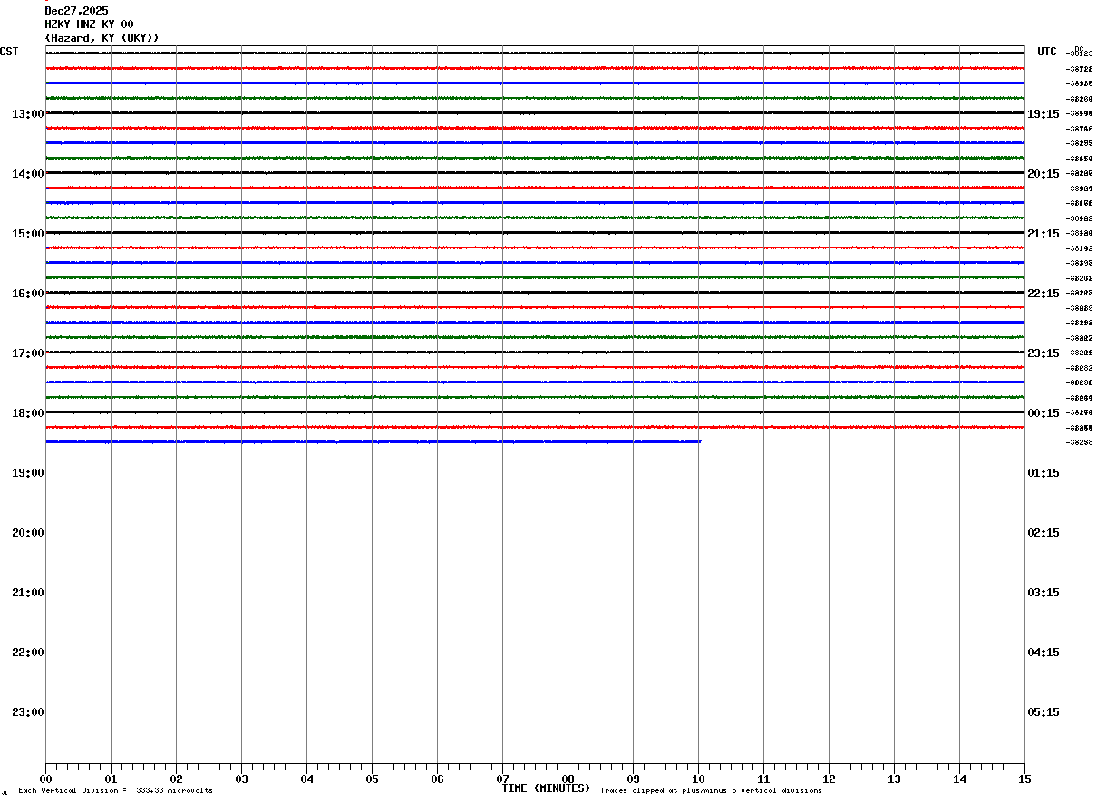The height and width of the screenshot is (803, 1097).
Task: Click the 01:15 UTC time label
Action: [x=1043, y=473]
